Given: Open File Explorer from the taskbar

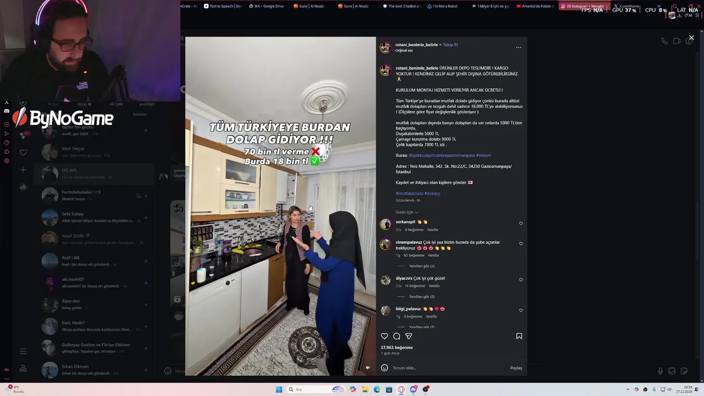Looking at the screenshot, I should (x=365, y=389).
